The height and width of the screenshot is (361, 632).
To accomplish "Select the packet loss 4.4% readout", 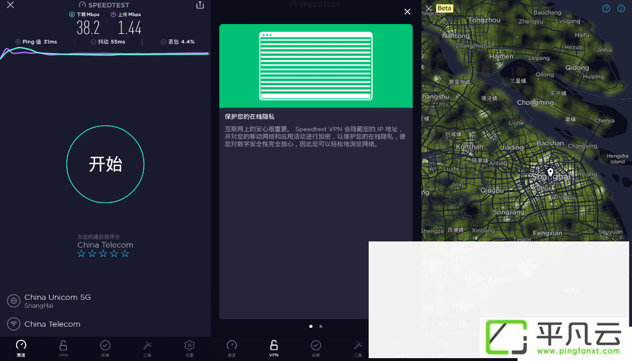I will point(177,42).
